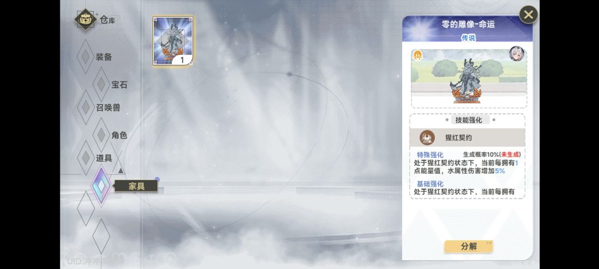599x269 pixels.
Task: Click the diamond icon beside 宝石
Action: 101,85
